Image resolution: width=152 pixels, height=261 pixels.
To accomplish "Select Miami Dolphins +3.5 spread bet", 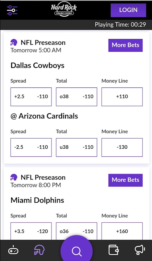I will click(31, 231).
